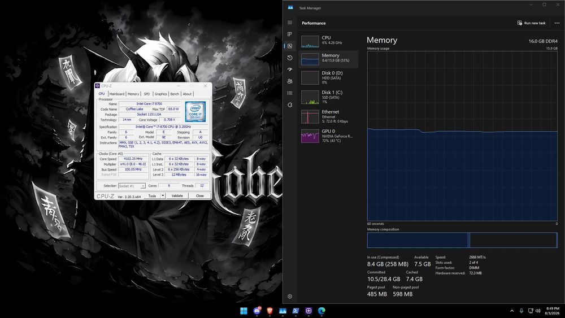Image resolution: width=565 pixels, height=318 pixels.
Task: Select the Memory entry in performance list
Action: (x=328, y=59)
